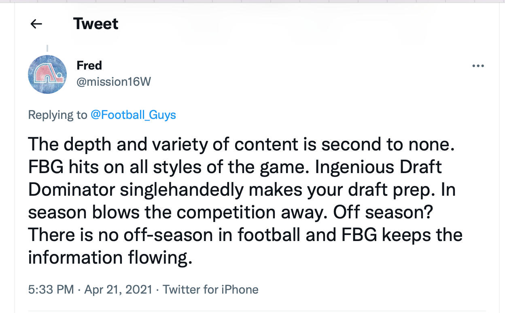Screen dimensions: 505x313
Task: Open the three-dot more options menu
Action: pyautogui.click(x=478, y=66)
